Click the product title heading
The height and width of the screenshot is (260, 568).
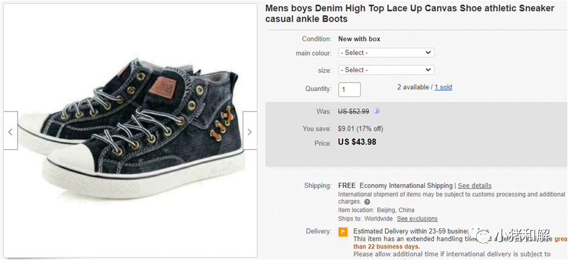pyautogui.click(x=409, y=13)
